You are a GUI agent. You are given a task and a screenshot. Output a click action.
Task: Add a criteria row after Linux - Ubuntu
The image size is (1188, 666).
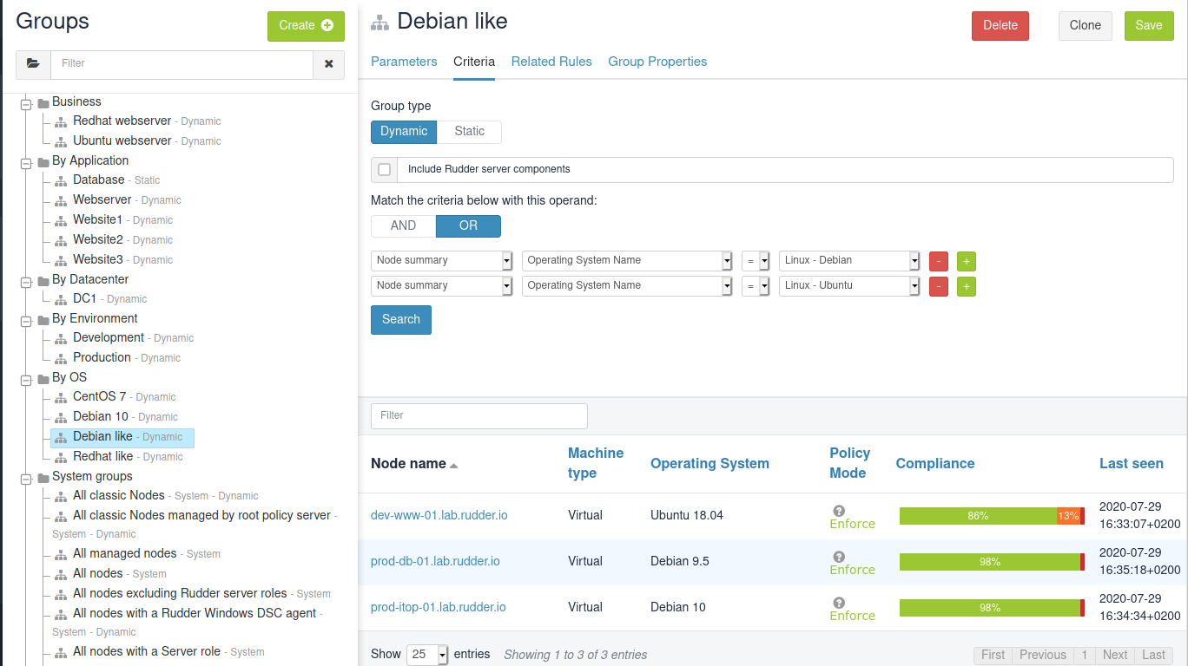(966, 286)
